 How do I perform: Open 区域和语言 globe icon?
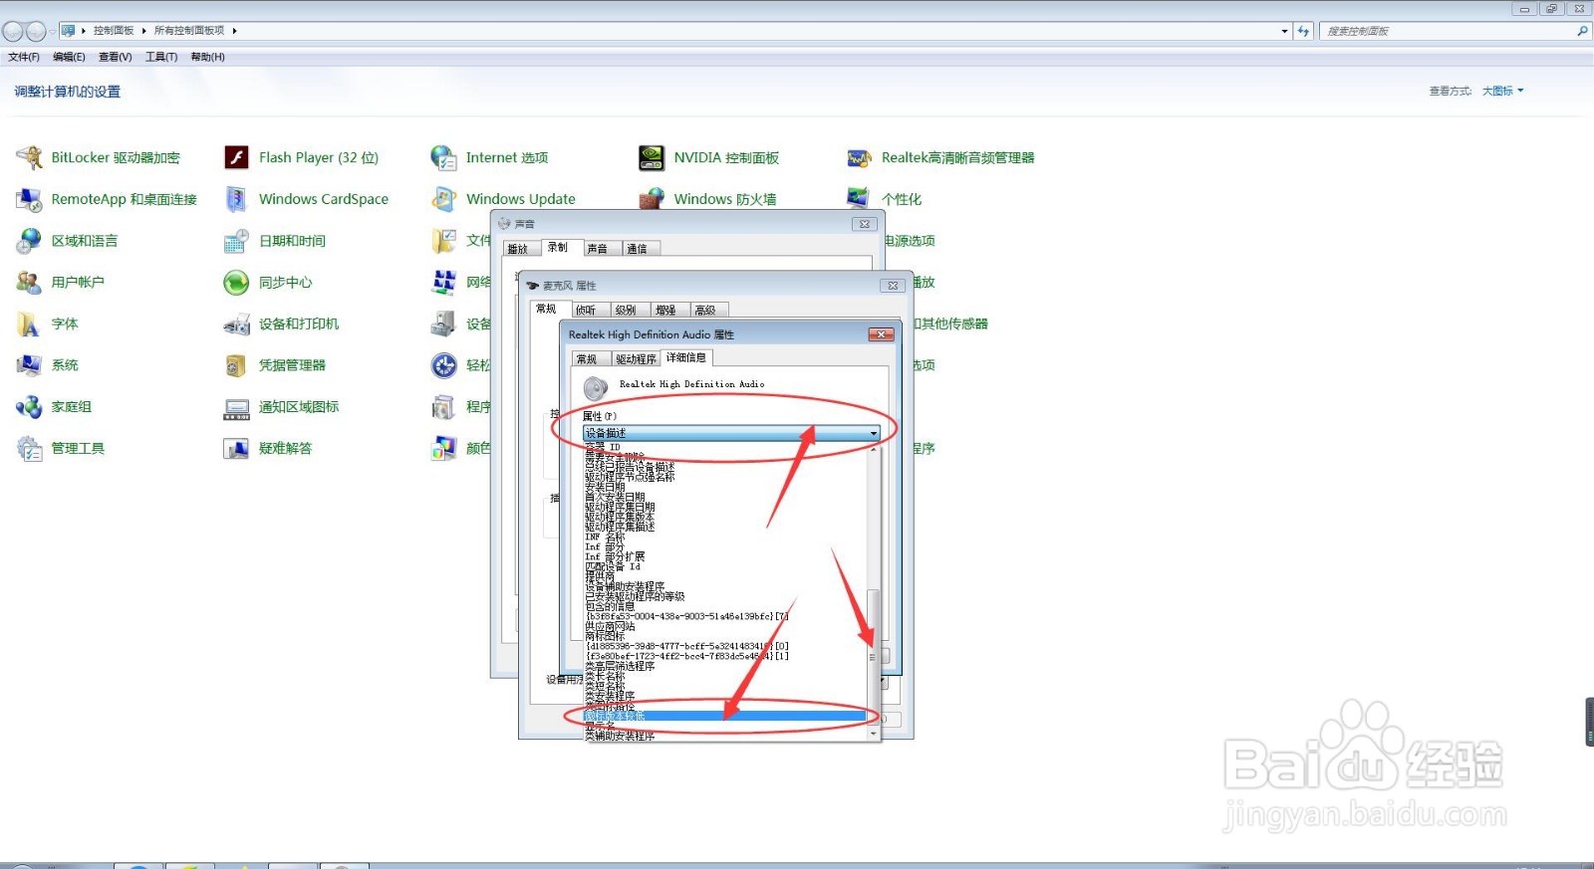(x=29, y=241)
